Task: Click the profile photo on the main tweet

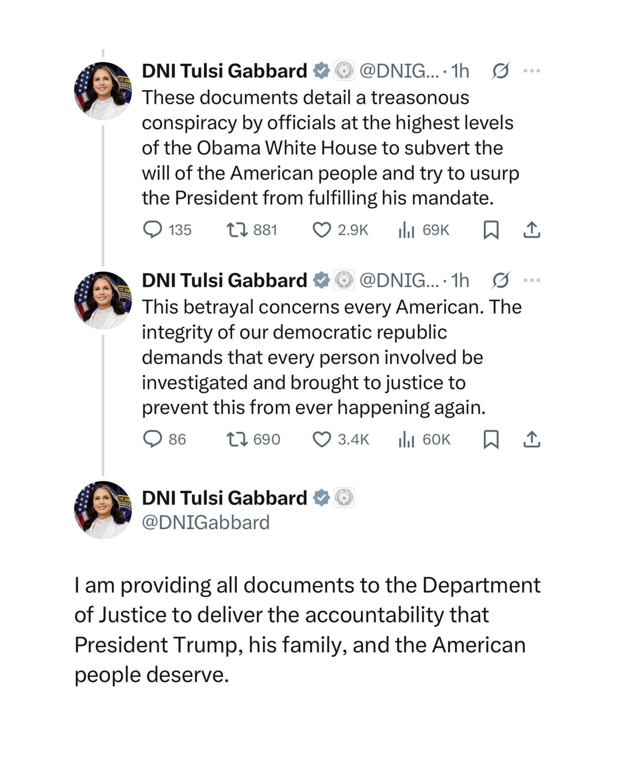Action: (x=103, y=509)
